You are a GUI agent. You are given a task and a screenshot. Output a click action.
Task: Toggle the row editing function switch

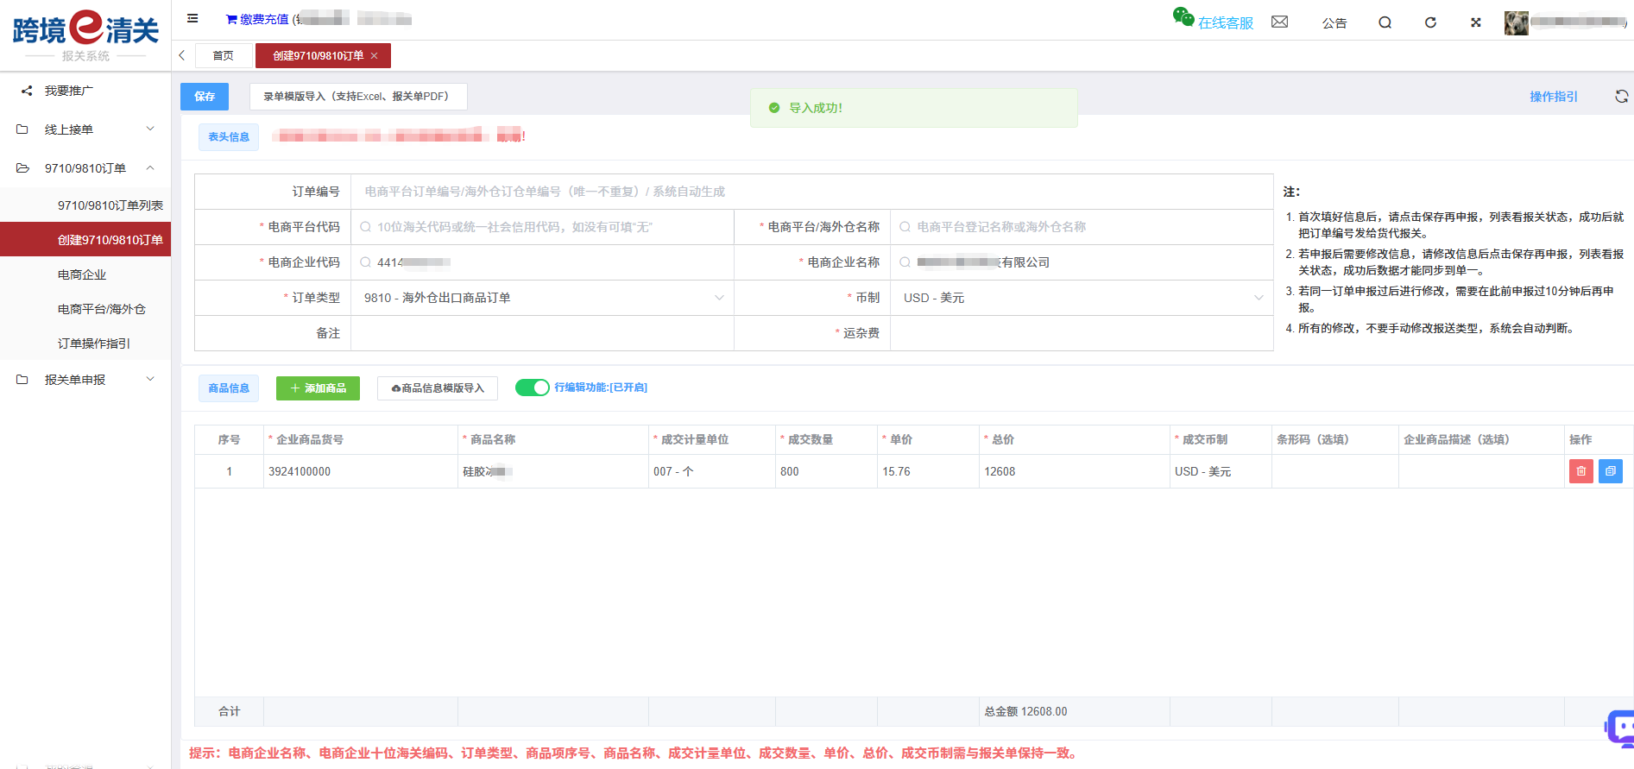(x=532, y=388)
